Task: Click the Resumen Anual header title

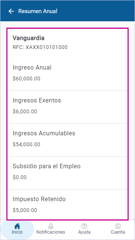Action: tap(38, 11)
